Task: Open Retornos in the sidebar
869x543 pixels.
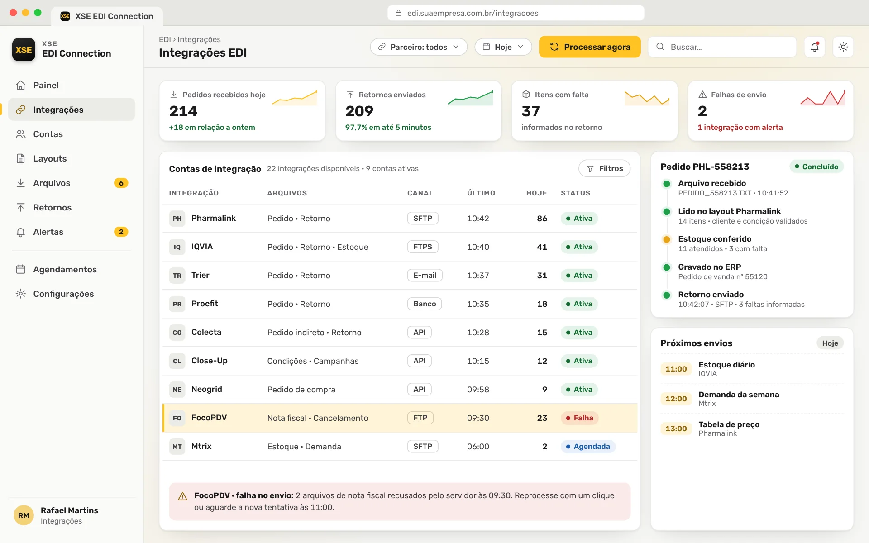Action: click(72, 207)
